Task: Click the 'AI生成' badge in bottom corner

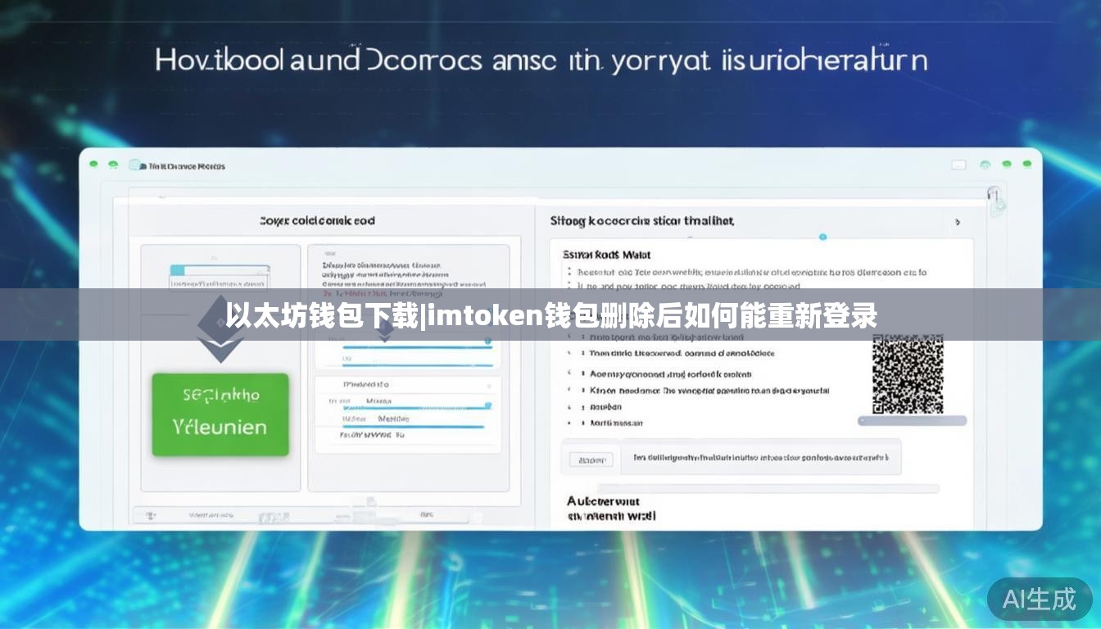Action: [x=1040, y=600]
